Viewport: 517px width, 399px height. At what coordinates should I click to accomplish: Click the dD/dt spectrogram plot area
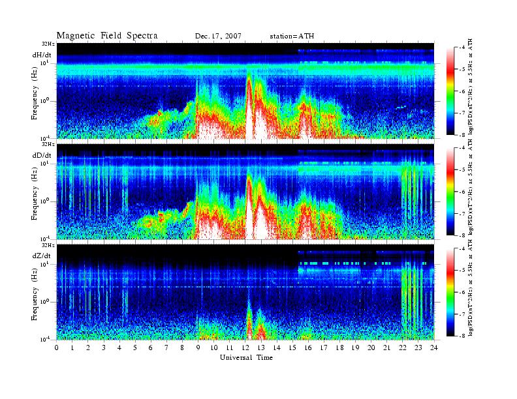pos(245,191)
